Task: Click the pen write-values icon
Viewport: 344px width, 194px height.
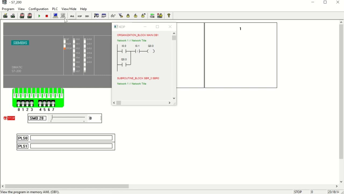Action: click(121, 16)
